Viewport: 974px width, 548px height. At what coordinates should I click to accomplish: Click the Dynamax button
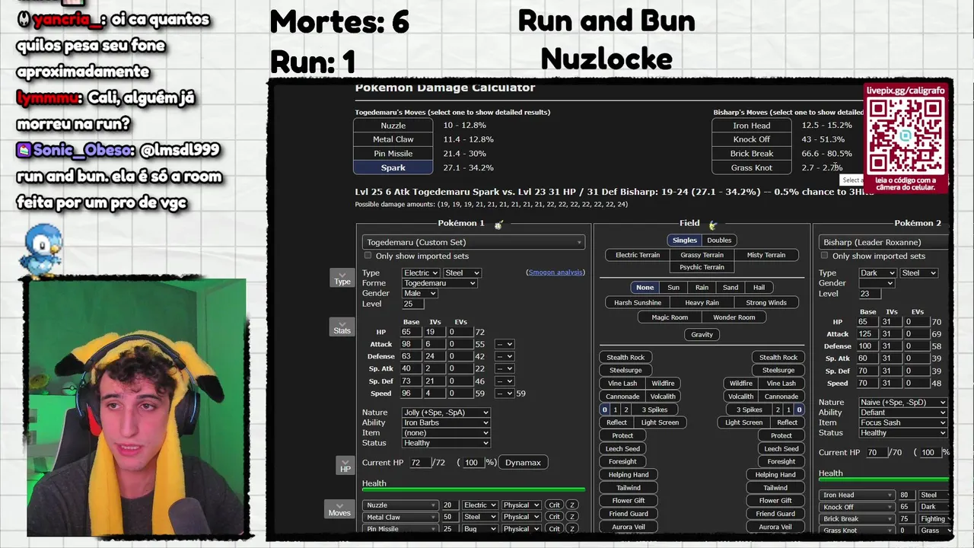coord(523,463)
